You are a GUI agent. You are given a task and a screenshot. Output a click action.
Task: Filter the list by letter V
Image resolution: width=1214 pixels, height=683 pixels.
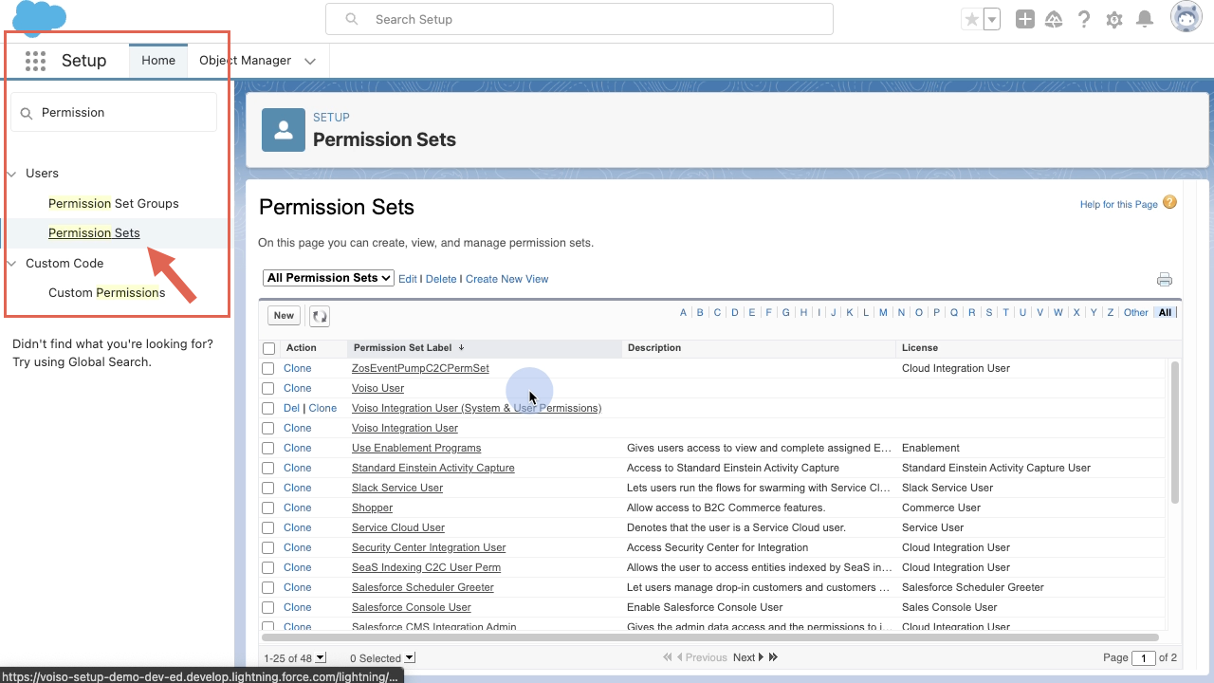coord(1039,312)
